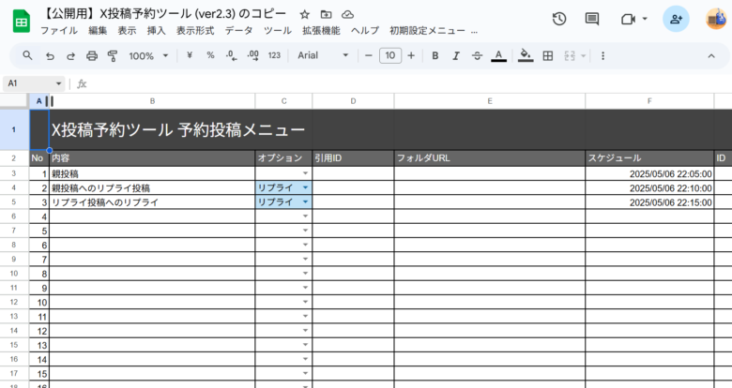Decrease font size with minus button
Viewport: 732px width, 388px height.
tap(368, 56)
